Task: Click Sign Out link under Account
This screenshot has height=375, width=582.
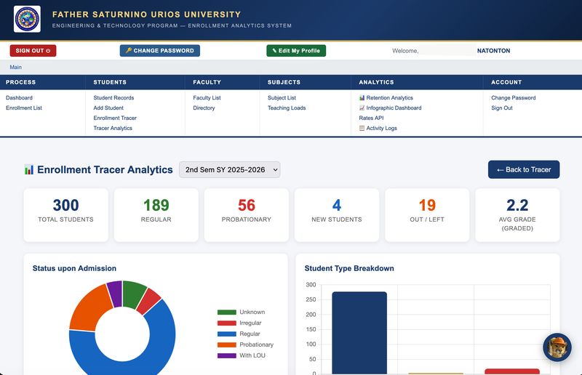Action: (x=502, y=108)
